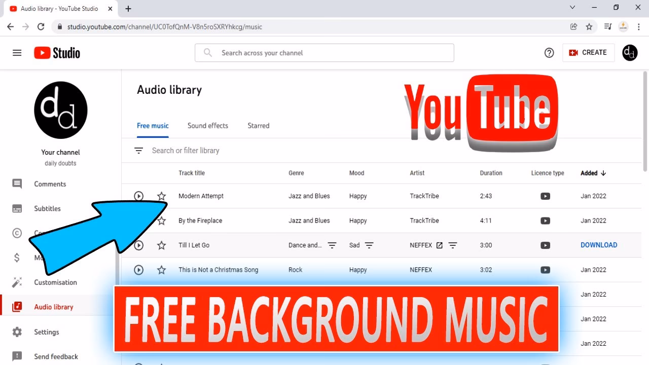
Task: Open the navigation hamburger menu
Action: [17, 52]
